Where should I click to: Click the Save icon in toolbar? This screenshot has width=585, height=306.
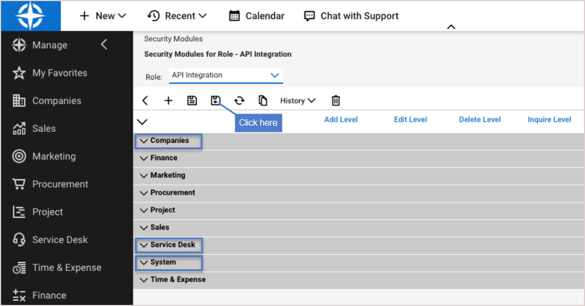click(192, 100)
